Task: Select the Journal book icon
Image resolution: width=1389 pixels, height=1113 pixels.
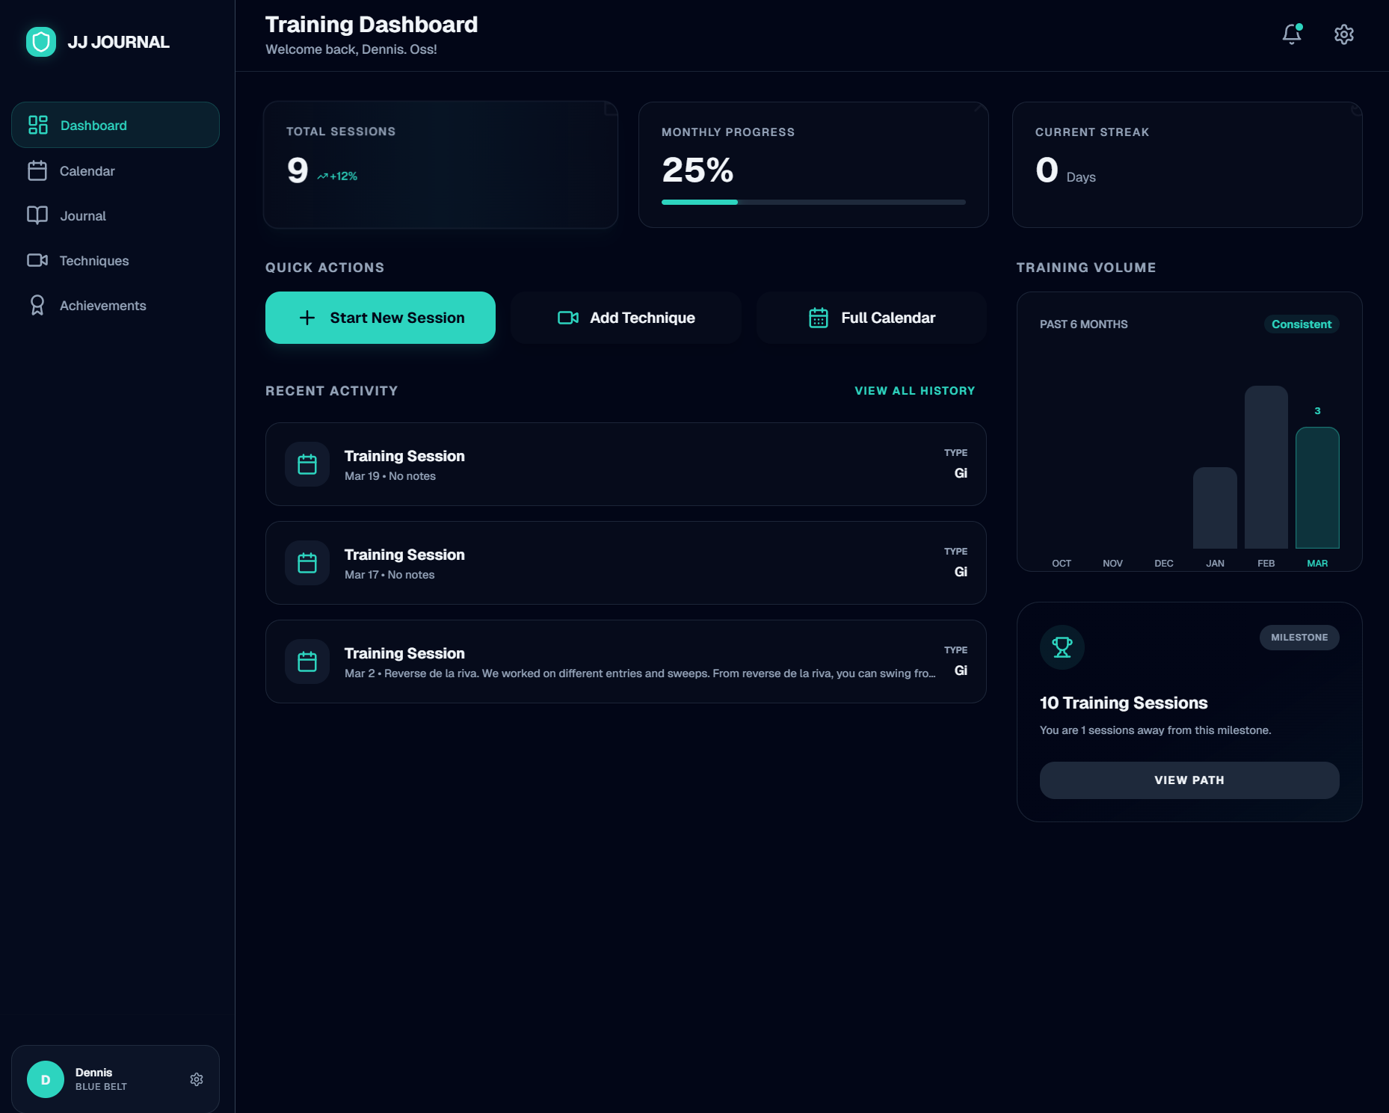Action: click(x=38, y=215)
